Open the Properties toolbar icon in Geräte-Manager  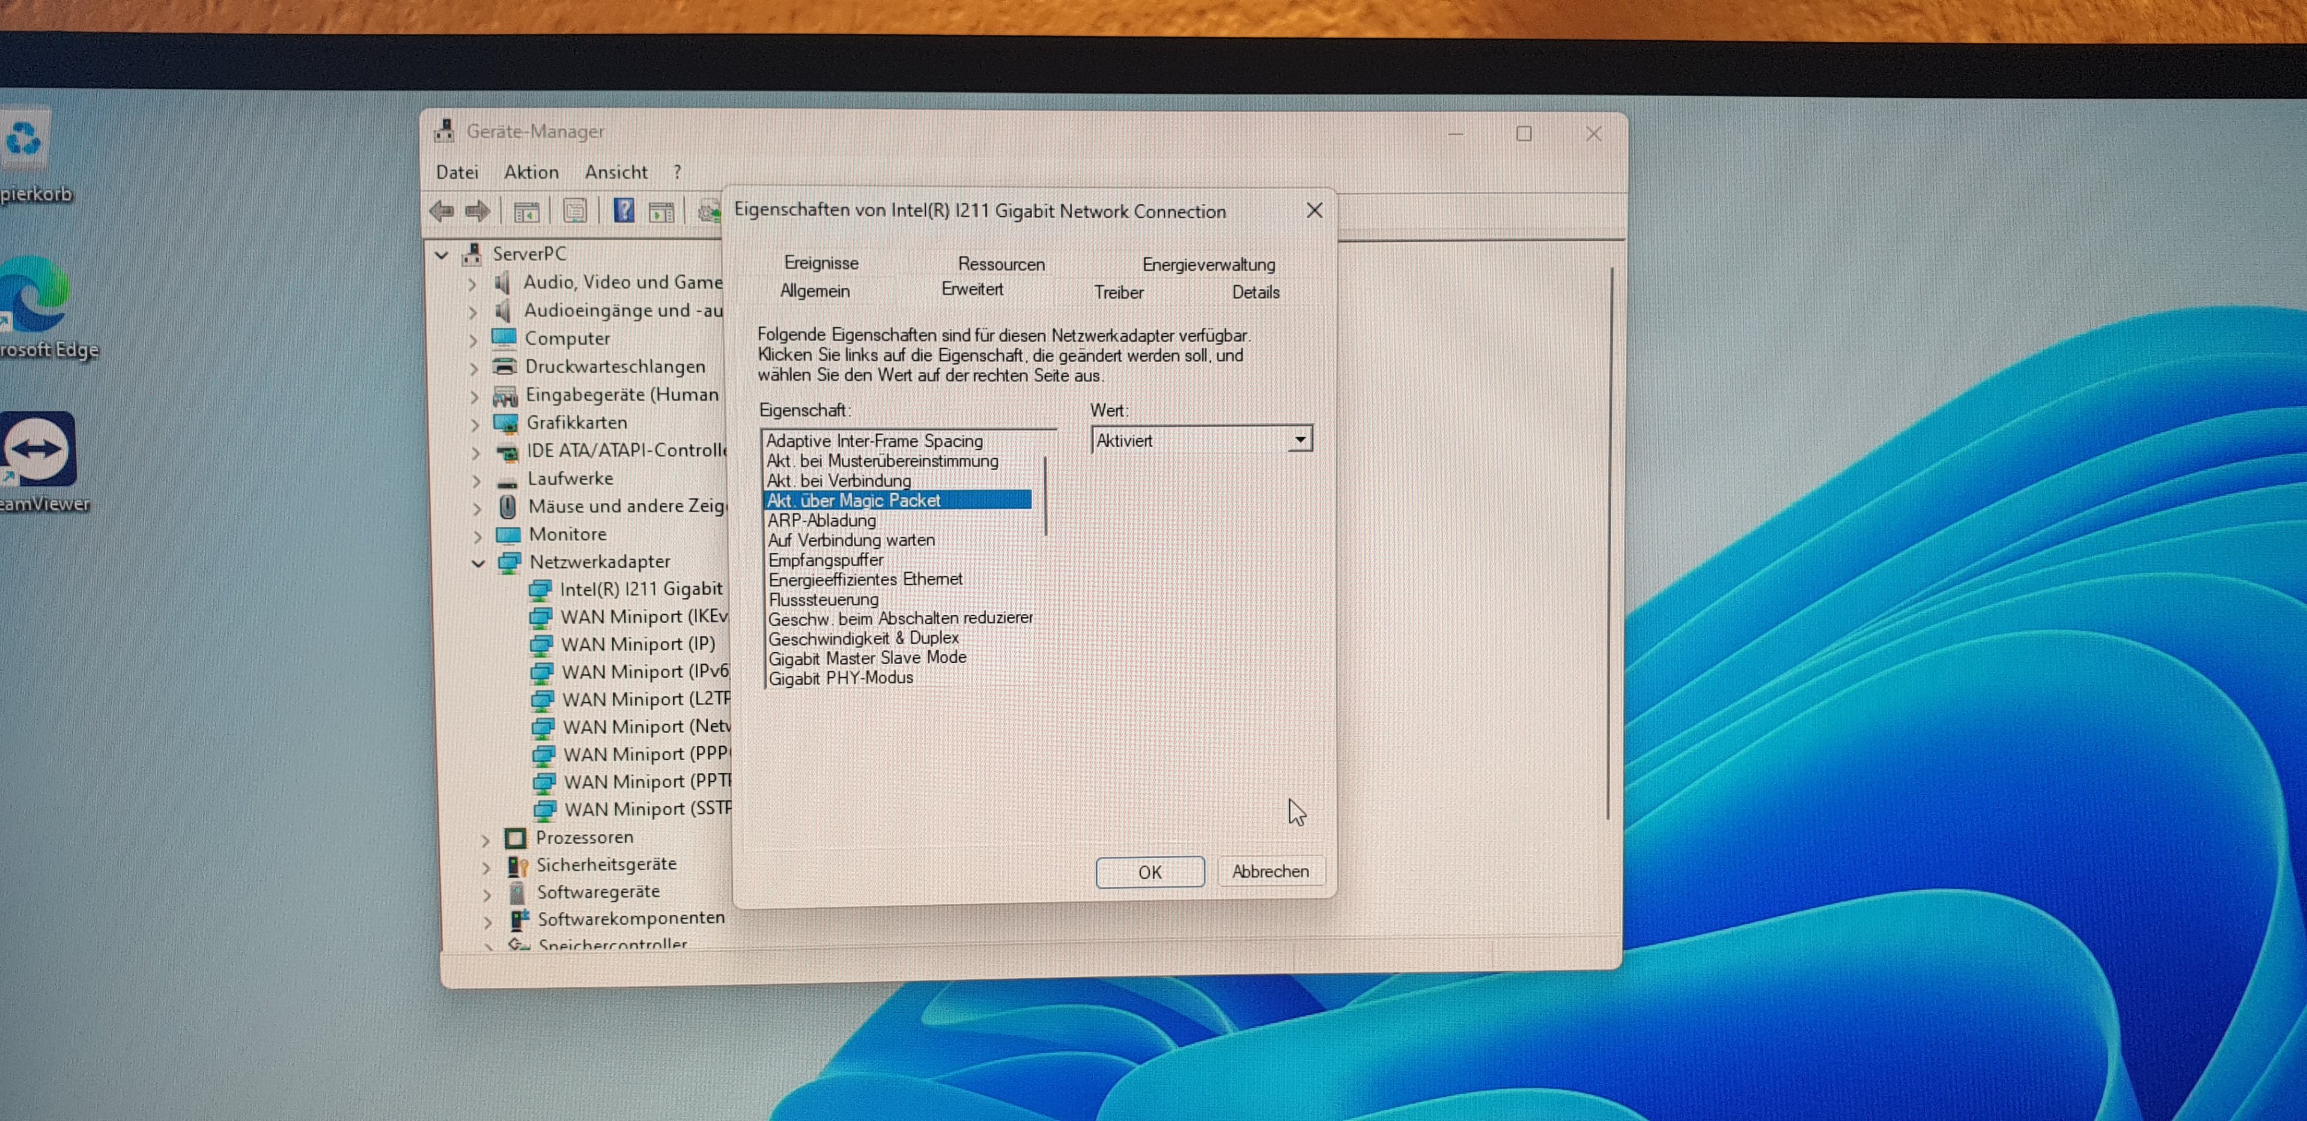point(575,211)
